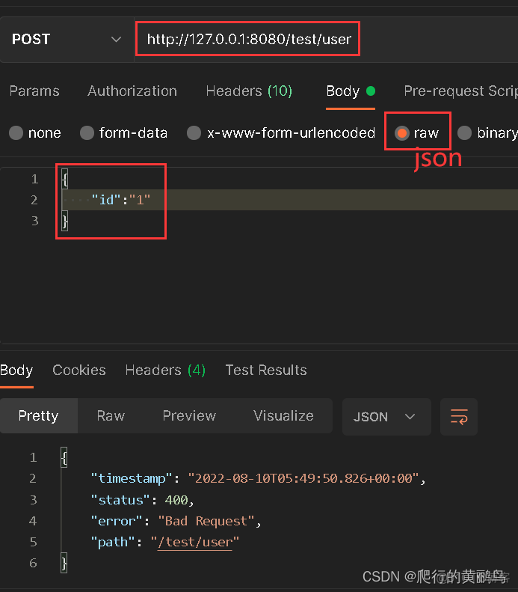View response Headers (4) tab
This screenshot has width=518, height=592.
tap(165, 370)
